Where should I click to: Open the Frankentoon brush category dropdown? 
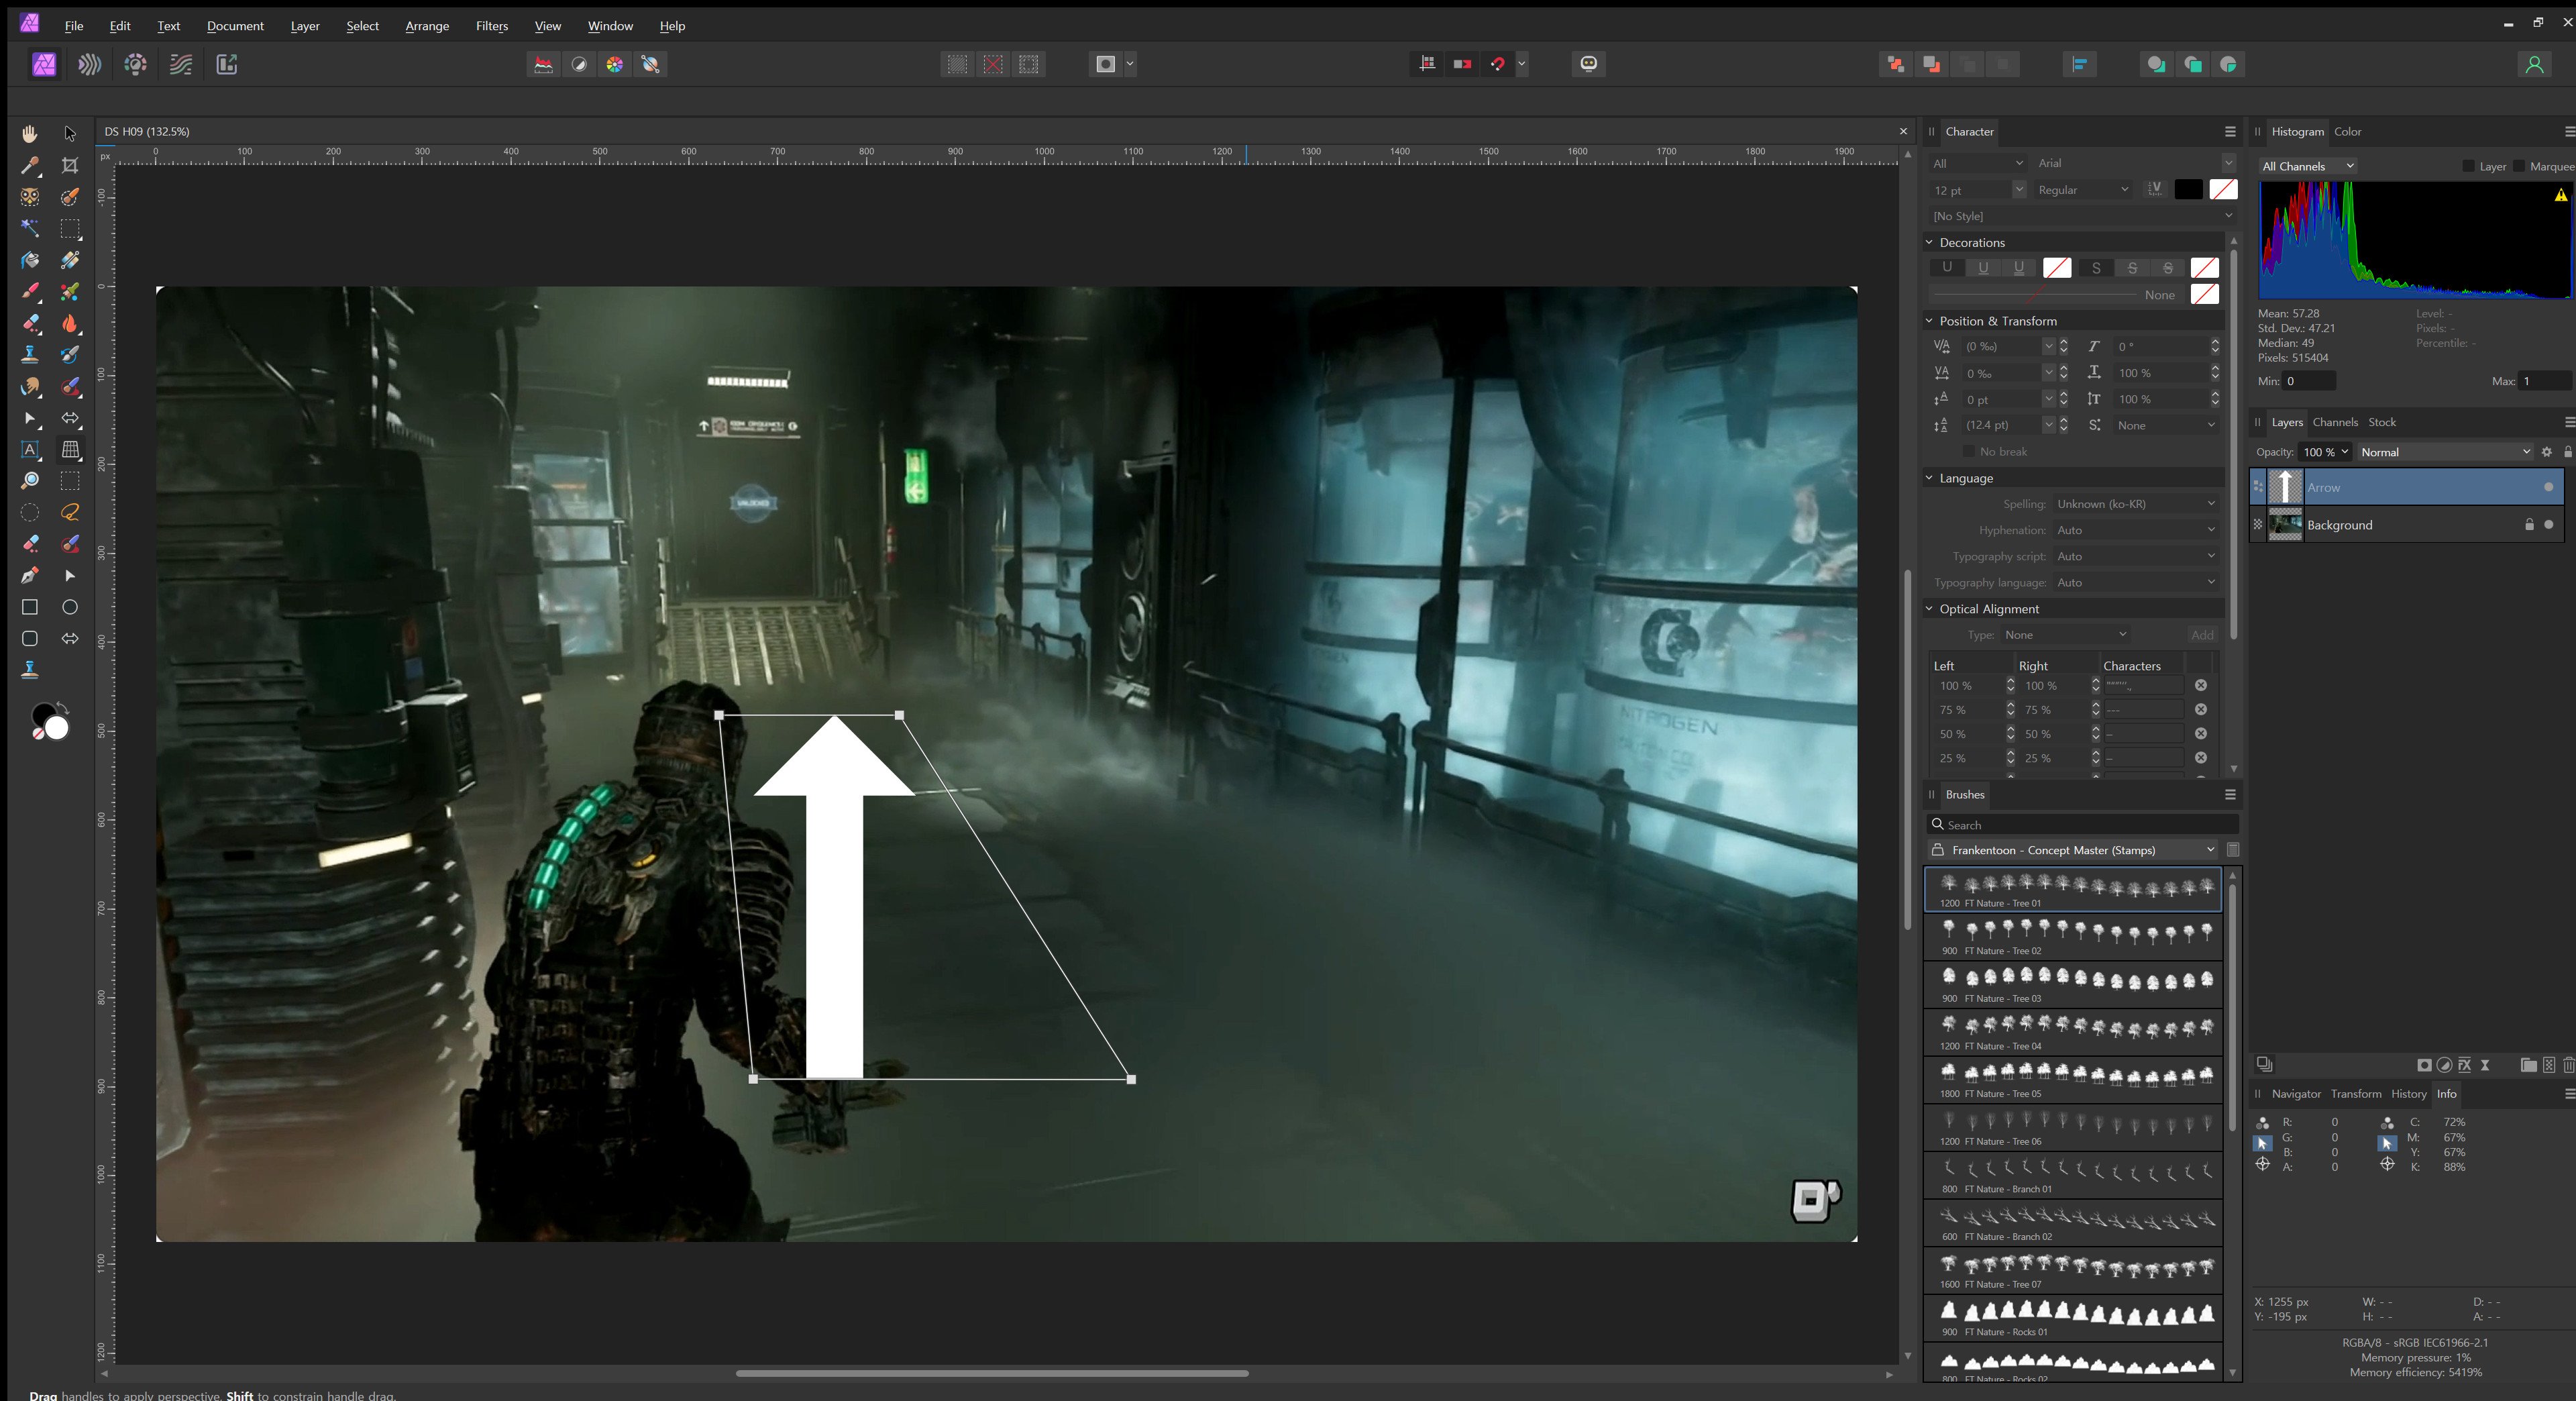[2072, 850]
